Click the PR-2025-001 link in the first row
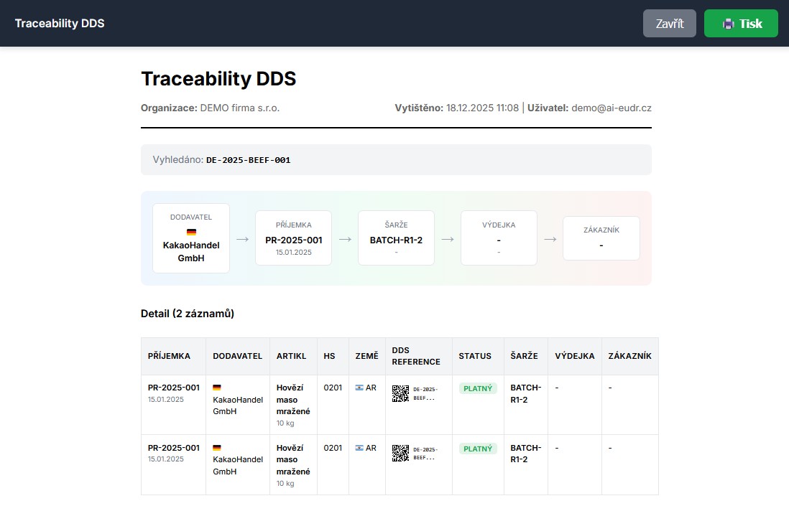The height and width of the screenshot is (511, 789). click(174, 388)
